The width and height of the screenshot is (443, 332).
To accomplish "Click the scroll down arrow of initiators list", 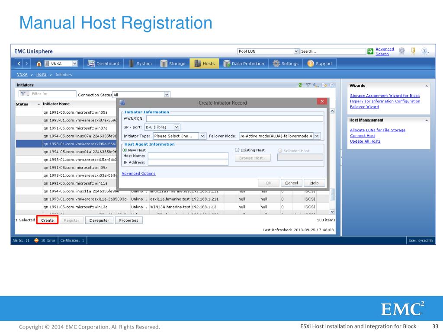I will 332,212.
